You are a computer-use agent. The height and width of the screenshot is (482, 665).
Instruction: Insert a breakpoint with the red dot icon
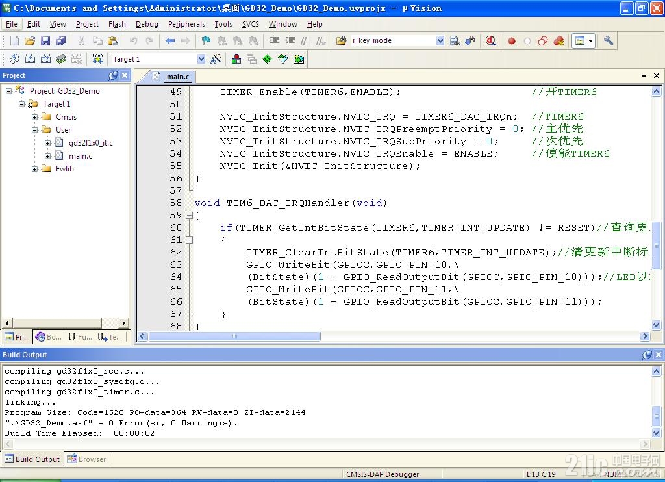coord(512,41)
